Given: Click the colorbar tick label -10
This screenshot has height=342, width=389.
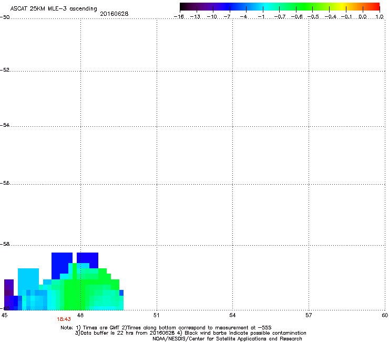Looking at the screenshot, I should tap(212, 17).
